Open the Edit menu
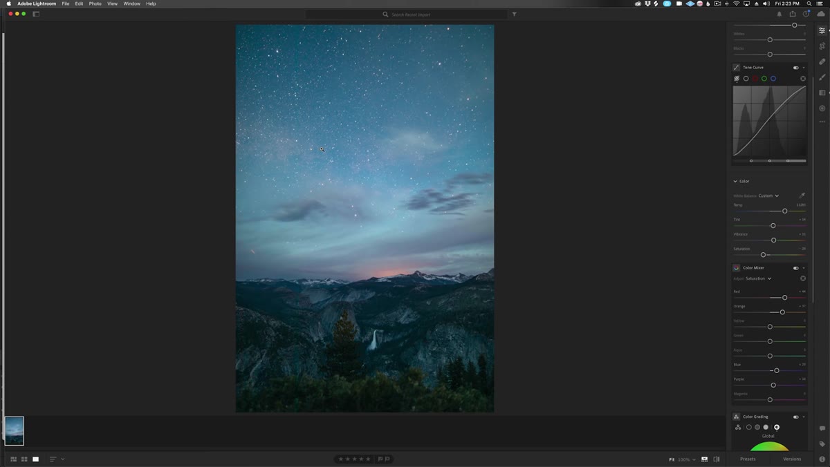 point(80,3)
